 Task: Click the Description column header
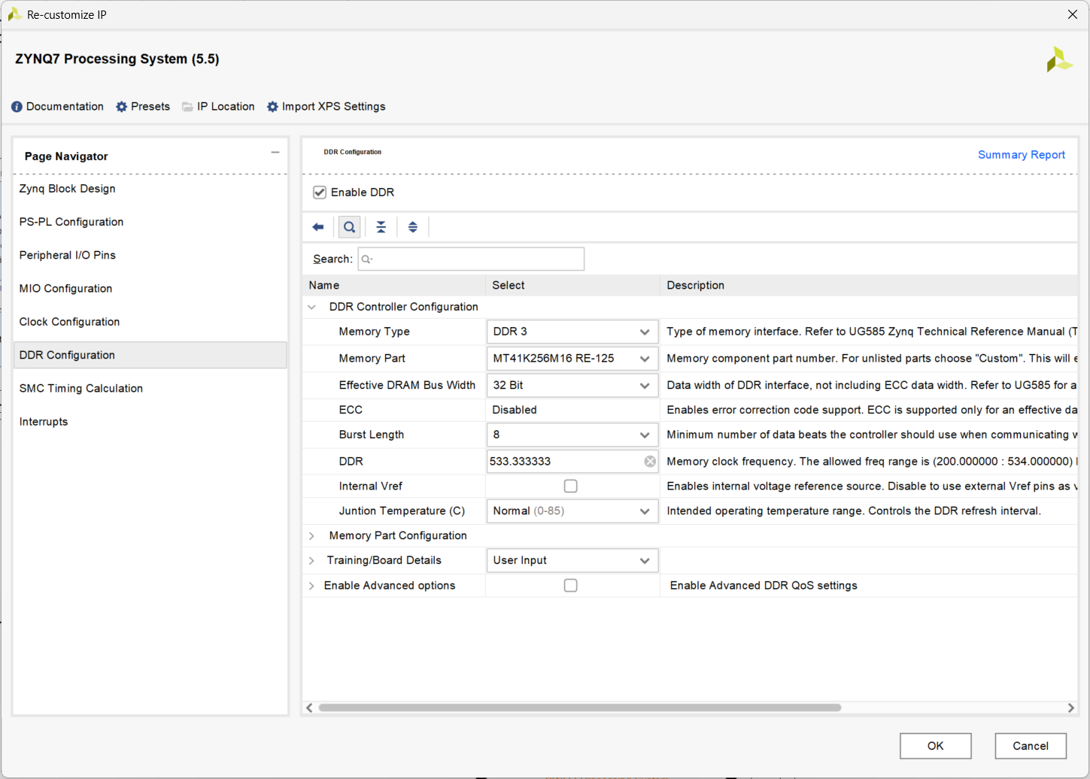pos(869,286)
